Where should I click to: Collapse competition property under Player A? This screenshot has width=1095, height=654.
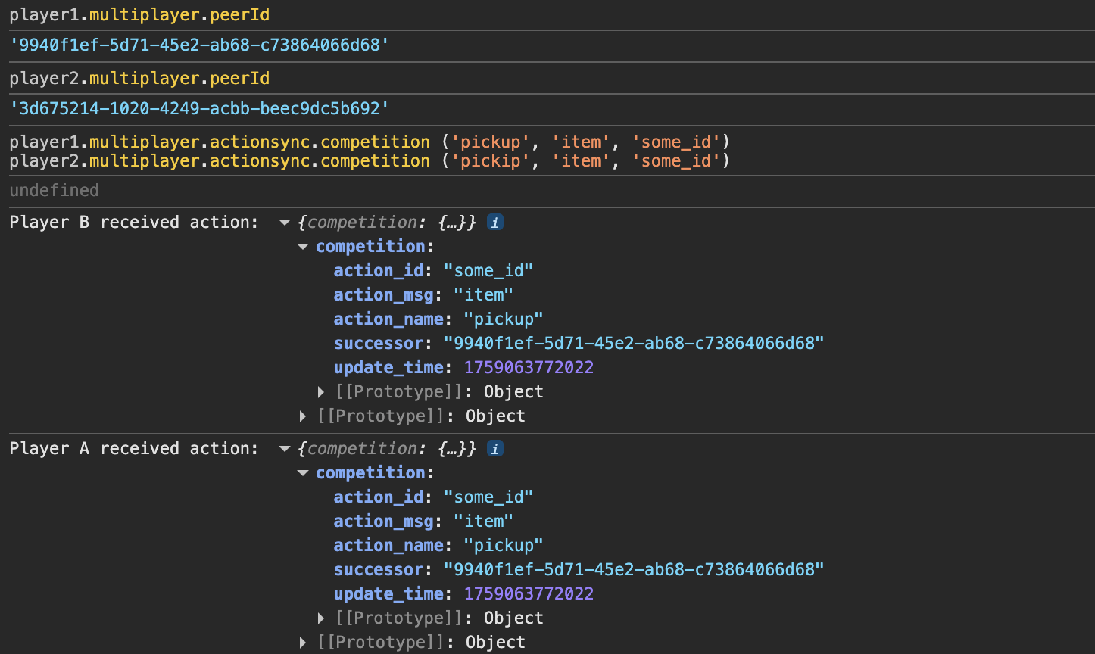click(303, 473)
